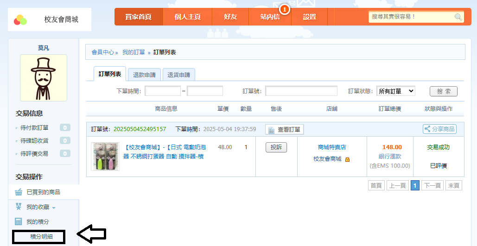Click the search magnifier icon

pyautogui.click(x=458, y=17)
